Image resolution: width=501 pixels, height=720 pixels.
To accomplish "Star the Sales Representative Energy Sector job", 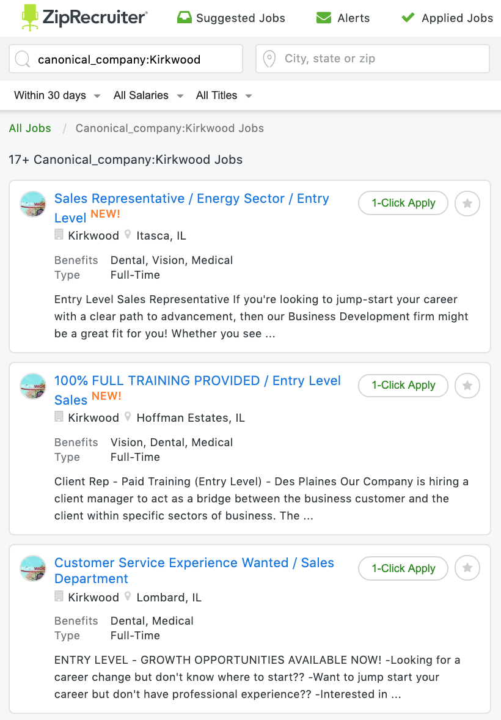I will pyautogui.click(x=467, y=204).
